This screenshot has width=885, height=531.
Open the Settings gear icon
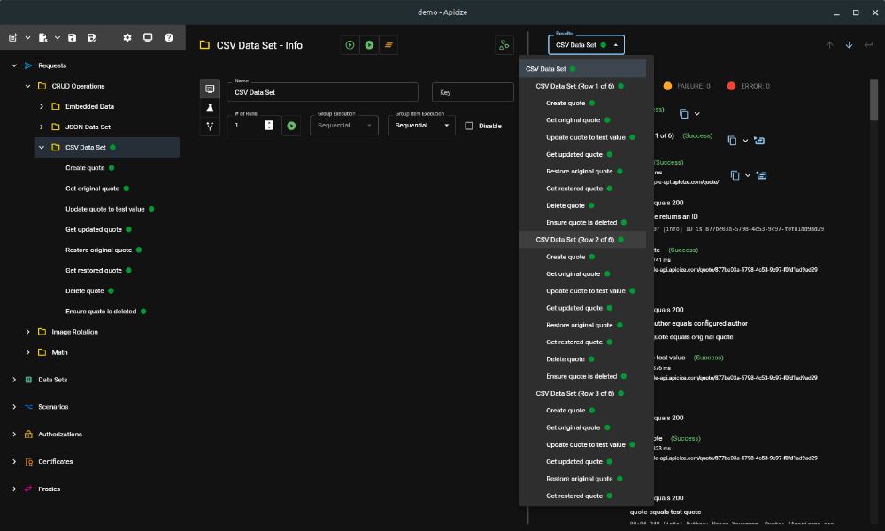[x=127, y=38]
